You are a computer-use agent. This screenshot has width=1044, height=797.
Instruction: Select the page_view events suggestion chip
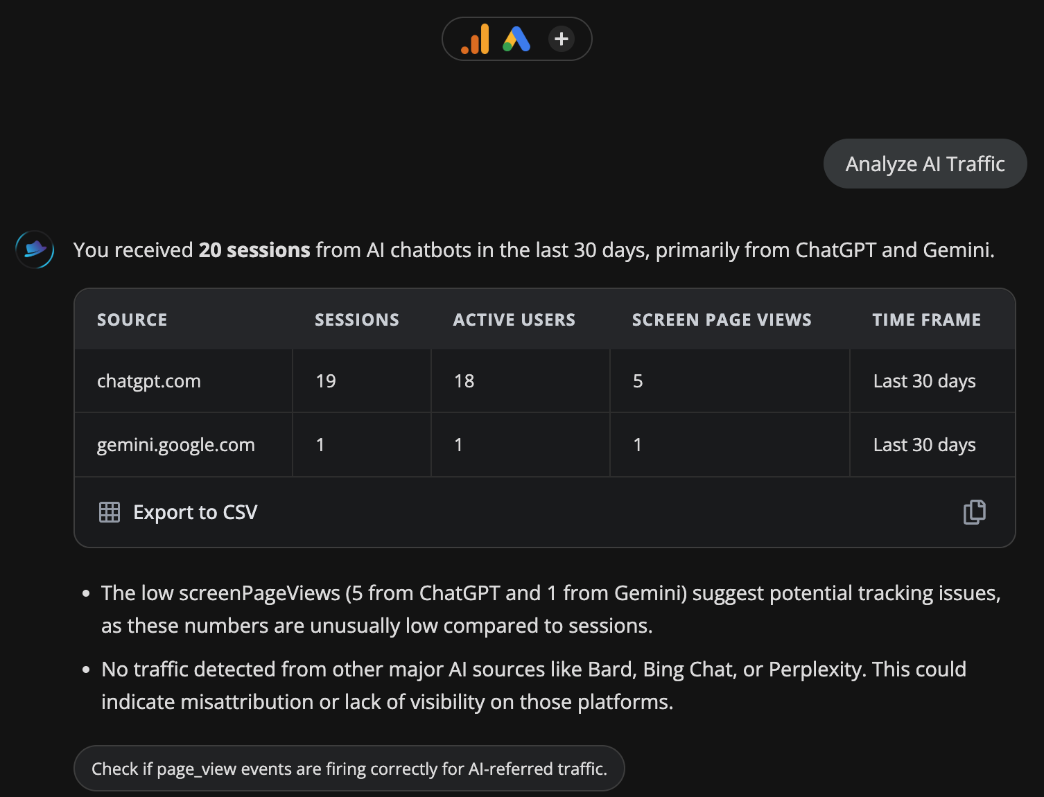(x=349, y=769)
